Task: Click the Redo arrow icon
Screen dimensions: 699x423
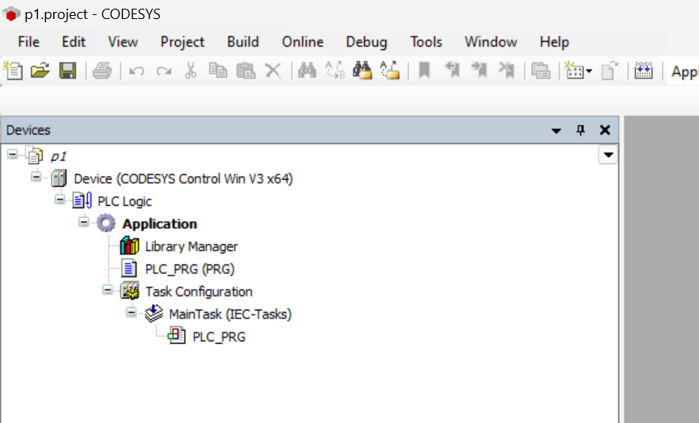Action: [x=163, y=70]
